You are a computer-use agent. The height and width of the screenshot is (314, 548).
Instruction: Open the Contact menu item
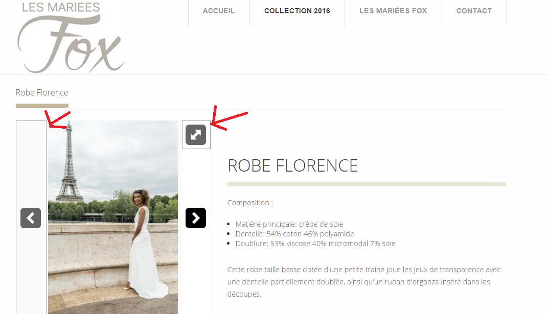(474, 11)
